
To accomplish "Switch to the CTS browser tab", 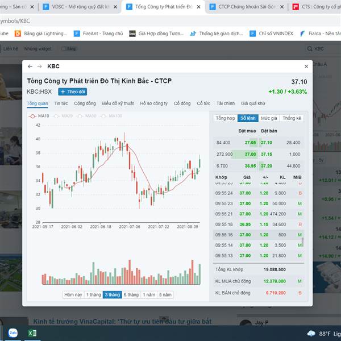I will tap(317, 7).
